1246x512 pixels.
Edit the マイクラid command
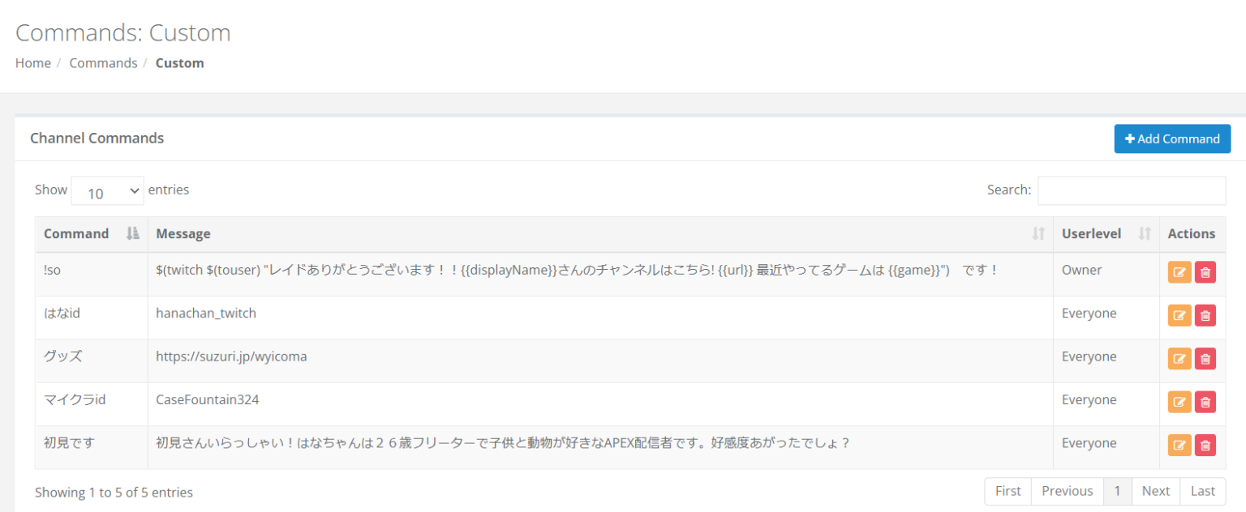tap(1179, 401)
